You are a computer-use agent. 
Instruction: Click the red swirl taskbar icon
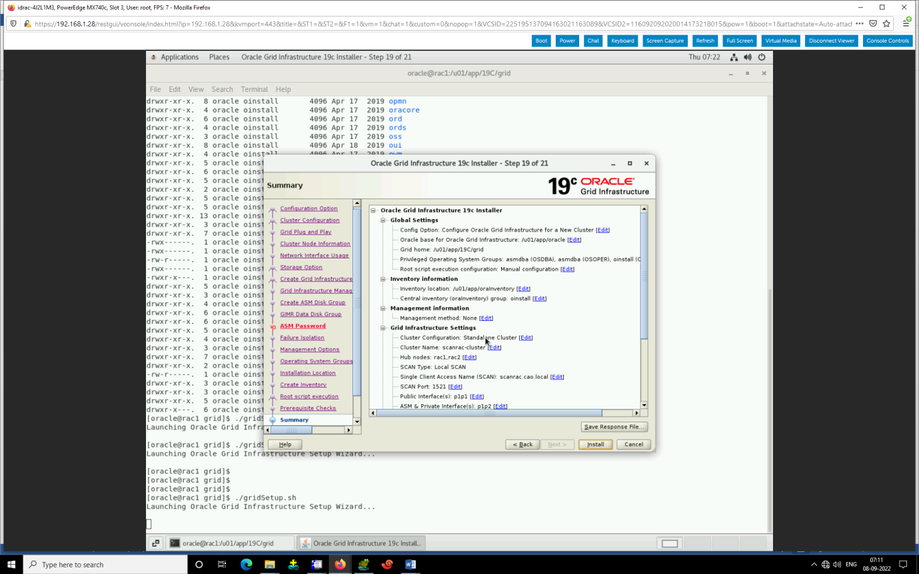click(387, 564)
